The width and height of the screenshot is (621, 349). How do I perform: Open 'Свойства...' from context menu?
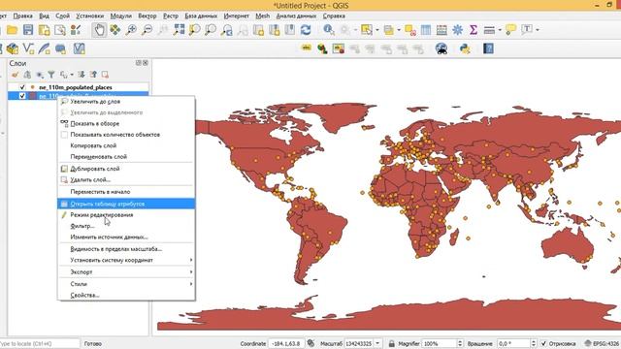pyautogui.click(x=126, y=295)
